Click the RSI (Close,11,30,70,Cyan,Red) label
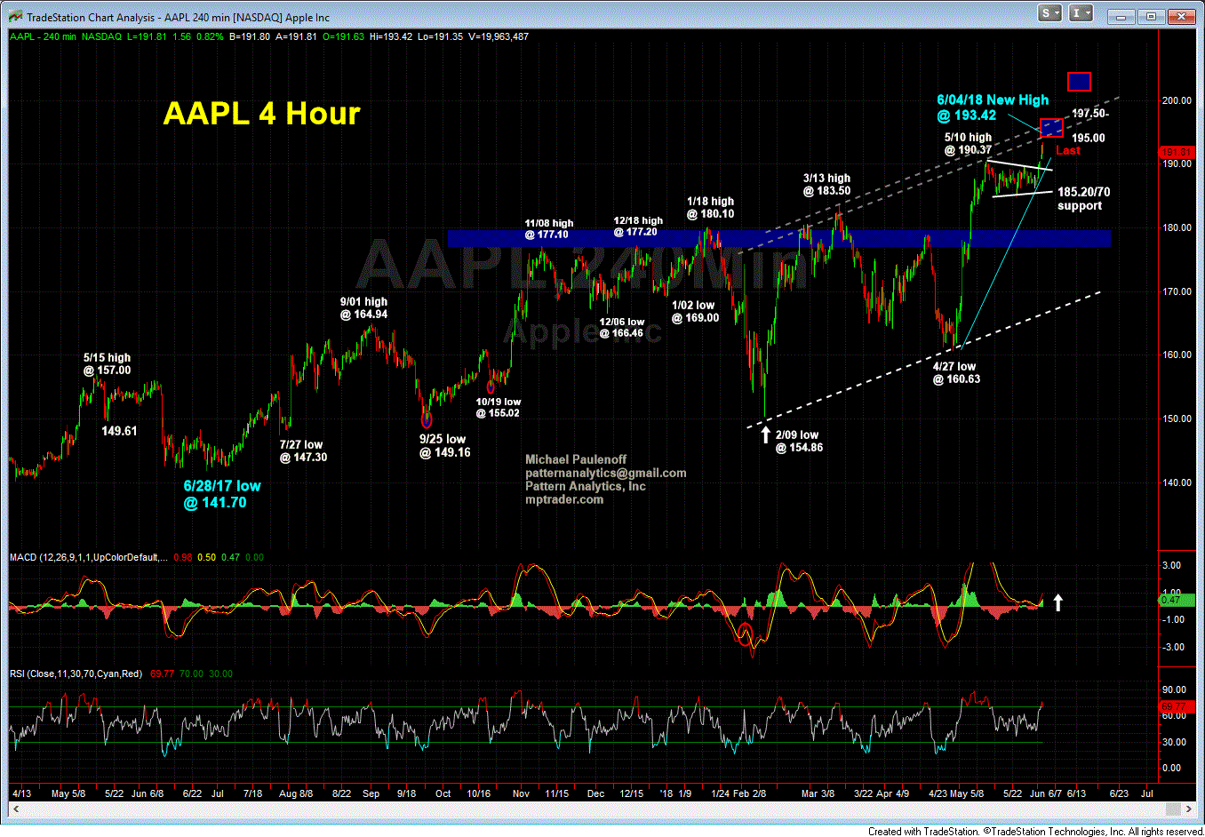Screen dimensions: 1205x837 click(x=76, y=674)
